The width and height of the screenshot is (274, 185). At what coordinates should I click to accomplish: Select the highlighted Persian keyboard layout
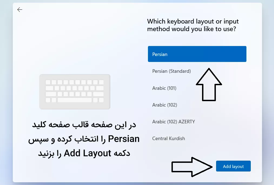point(197,54)
